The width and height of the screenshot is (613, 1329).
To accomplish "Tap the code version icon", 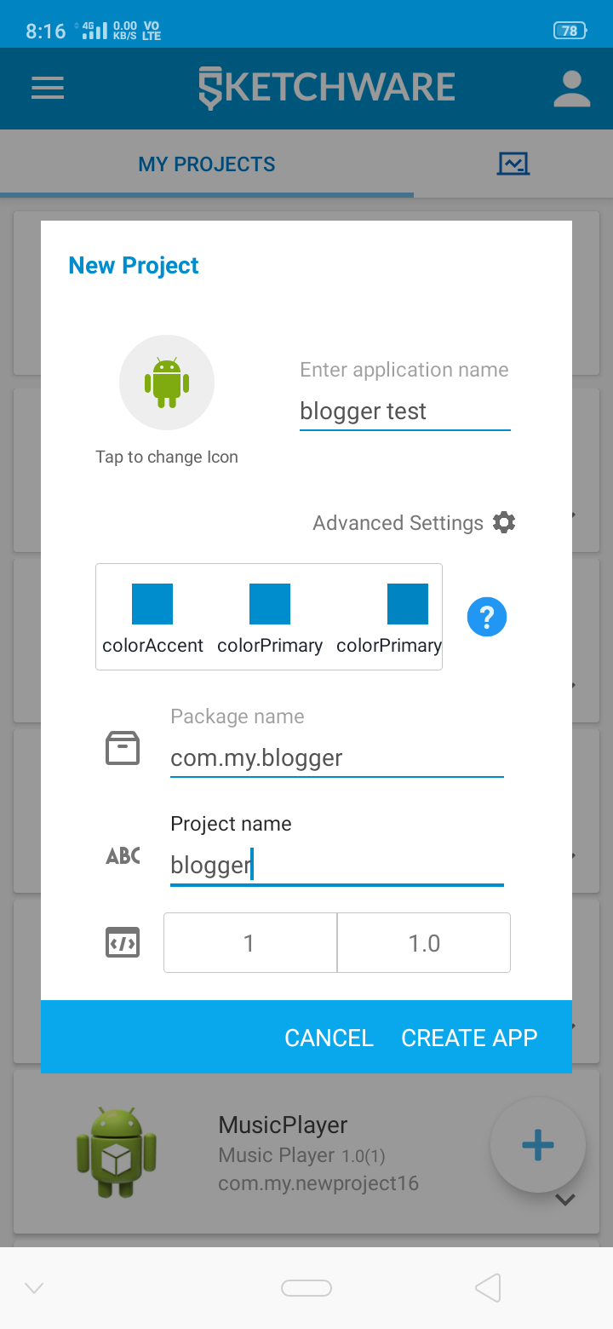I will coord(123,942).
